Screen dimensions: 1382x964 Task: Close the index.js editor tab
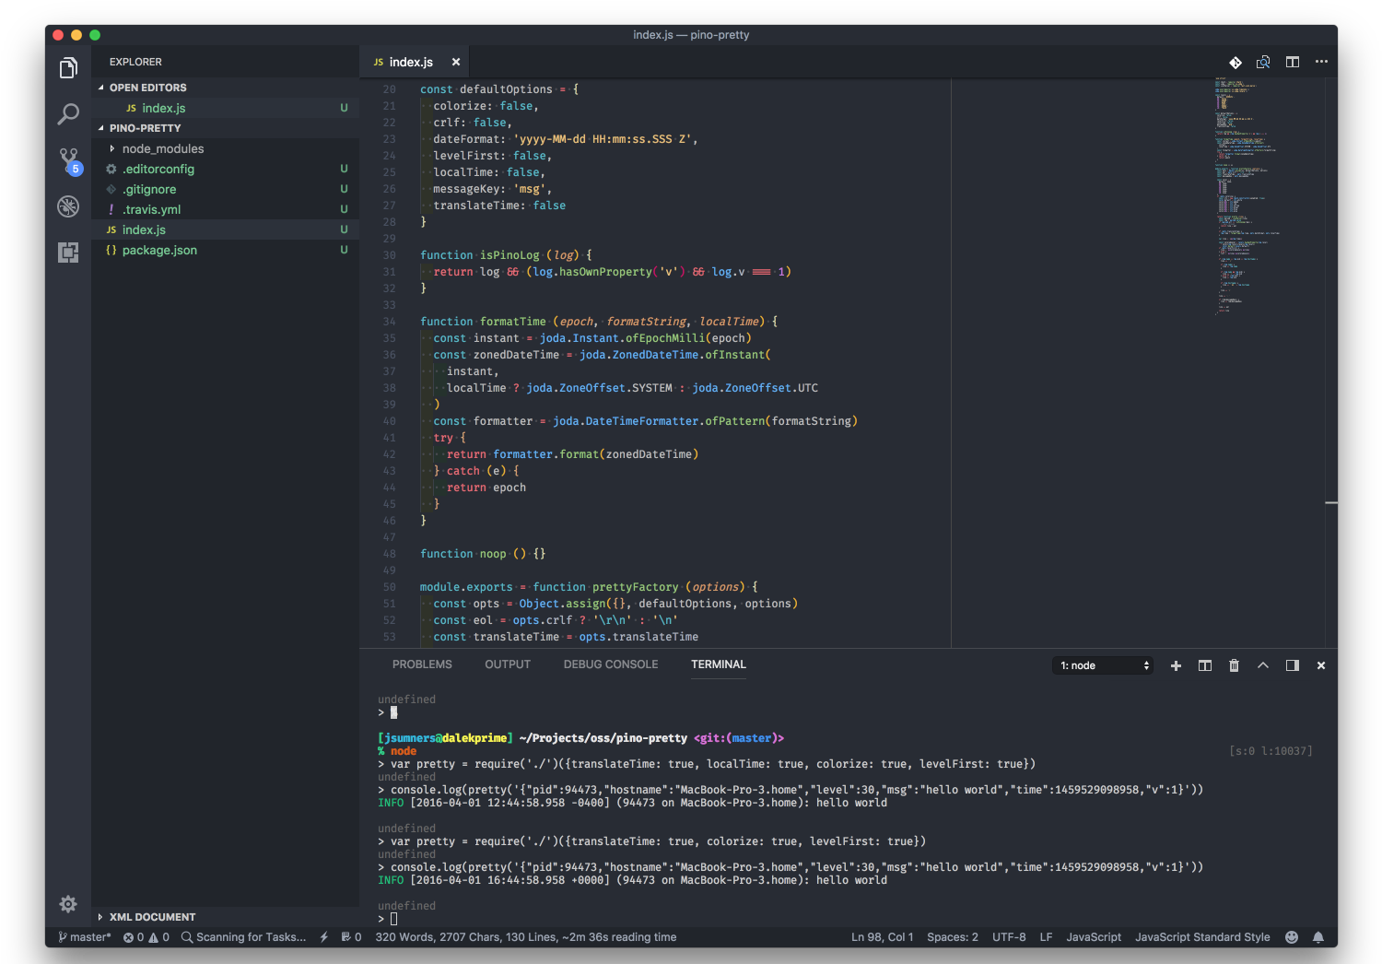pos(455,62)
